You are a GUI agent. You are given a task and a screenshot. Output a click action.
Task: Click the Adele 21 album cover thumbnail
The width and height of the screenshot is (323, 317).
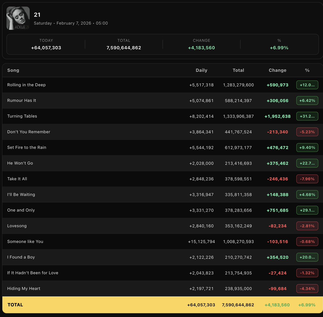click(18, 18)
